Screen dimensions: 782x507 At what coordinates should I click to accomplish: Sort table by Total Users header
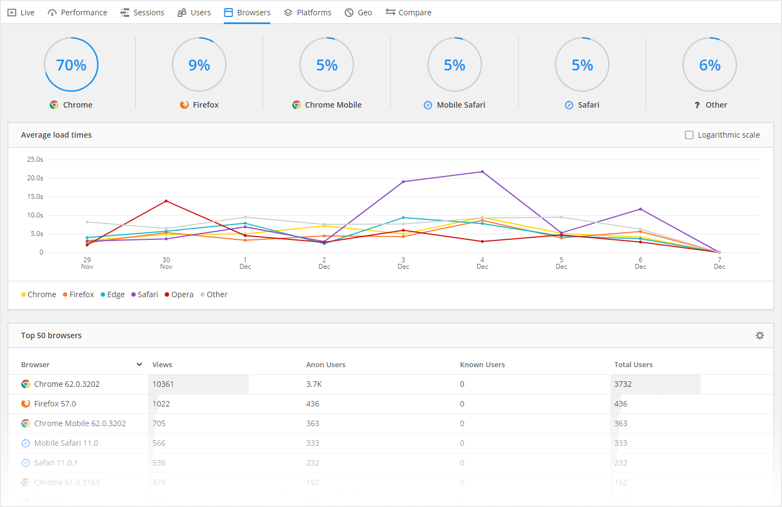633,364
